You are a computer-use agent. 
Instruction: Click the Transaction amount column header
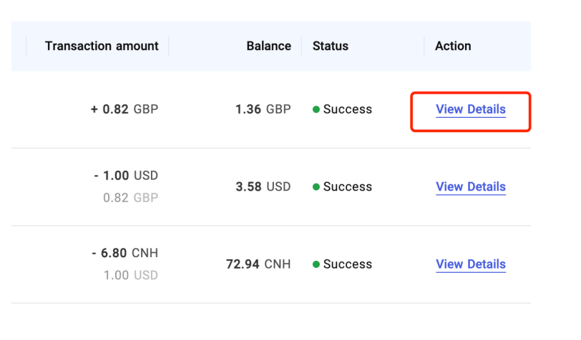click(102, 46)
